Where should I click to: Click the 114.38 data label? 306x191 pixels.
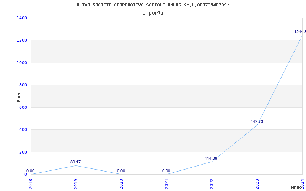(211, 158)
